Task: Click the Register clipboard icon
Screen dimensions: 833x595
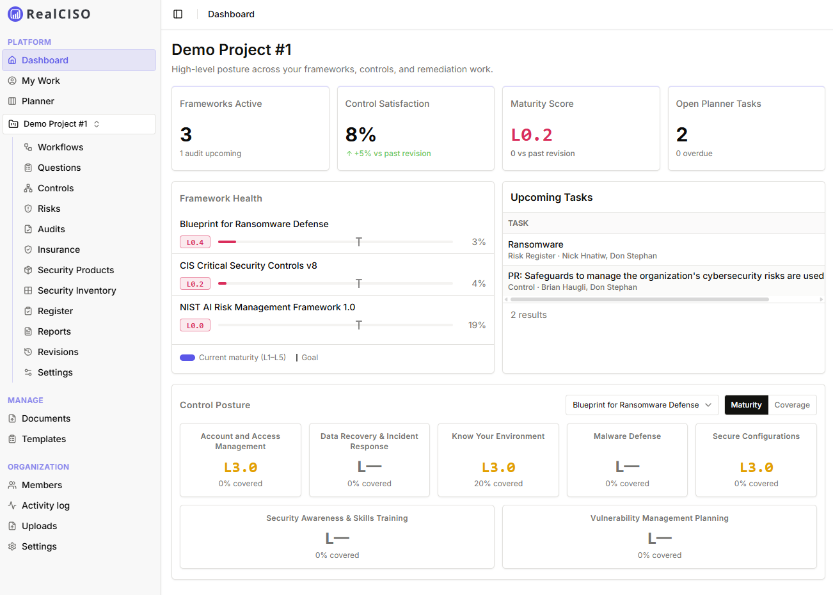Action: tap(28, 311)
